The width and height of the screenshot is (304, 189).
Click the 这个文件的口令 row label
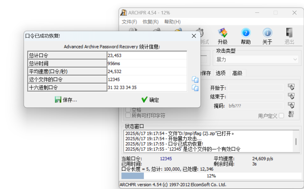(x=67, y=79)
